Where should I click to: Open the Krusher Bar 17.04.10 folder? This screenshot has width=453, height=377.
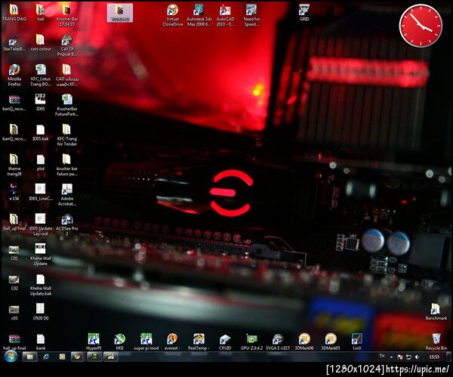click(67, 16)
